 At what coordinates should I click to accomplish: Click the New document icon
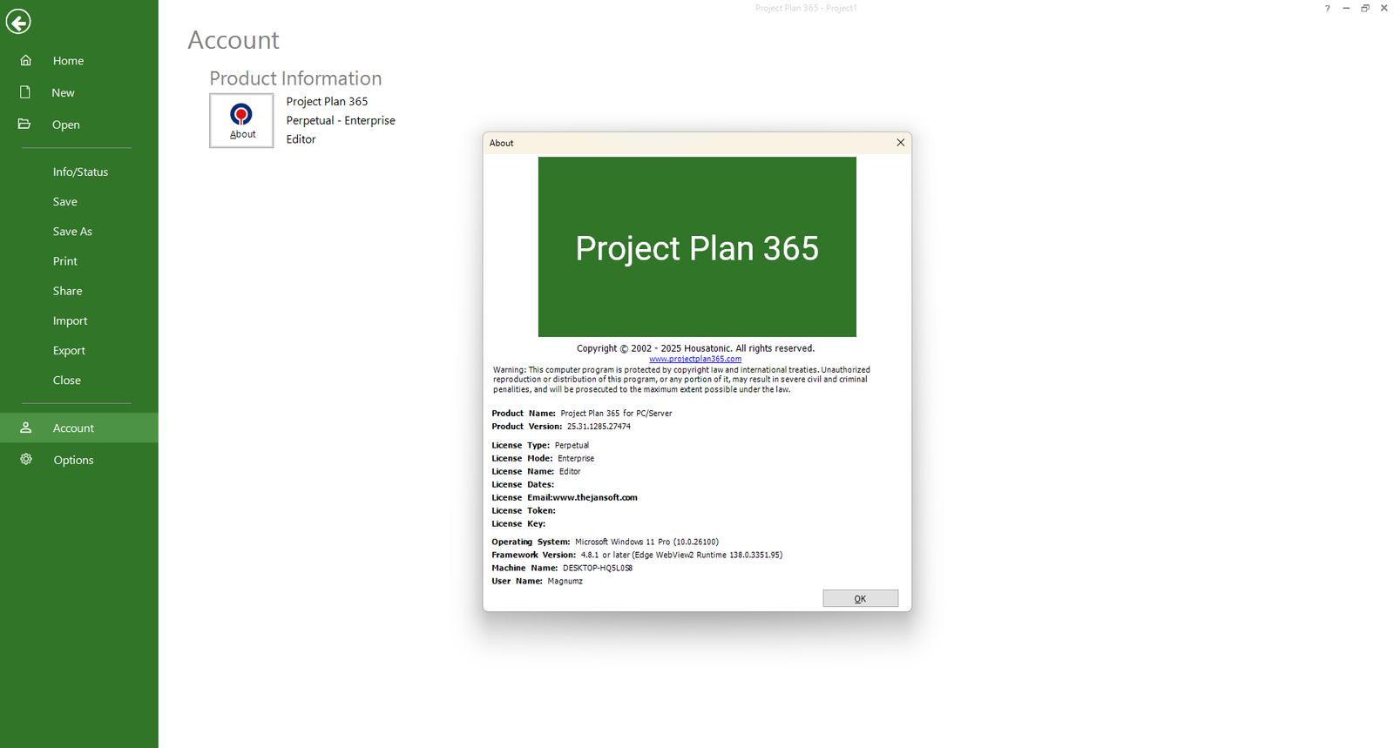click(x=25, y=91)
